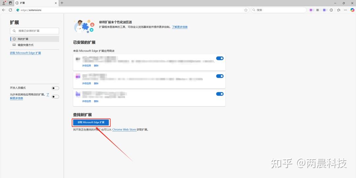
Task: Click 删除 for the first extension
Action: click(x=96, y=66)
